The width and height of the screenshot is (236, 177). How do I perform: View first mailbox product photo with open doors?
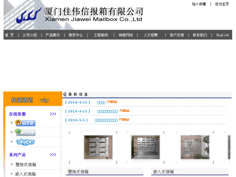(98, 147)
